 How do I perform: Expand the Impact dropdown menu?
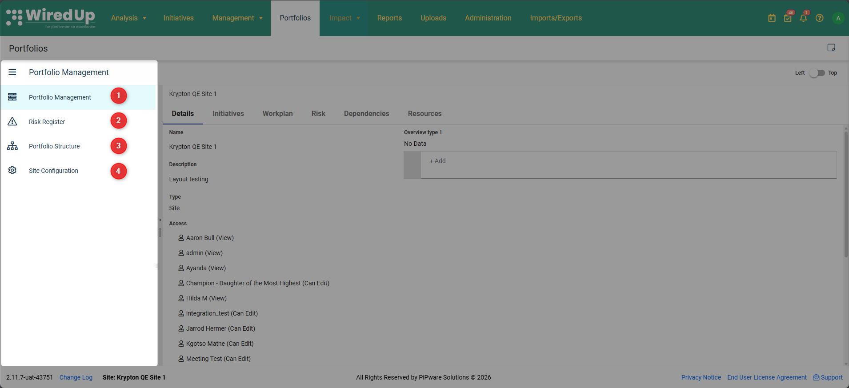(x=345, y=18)
